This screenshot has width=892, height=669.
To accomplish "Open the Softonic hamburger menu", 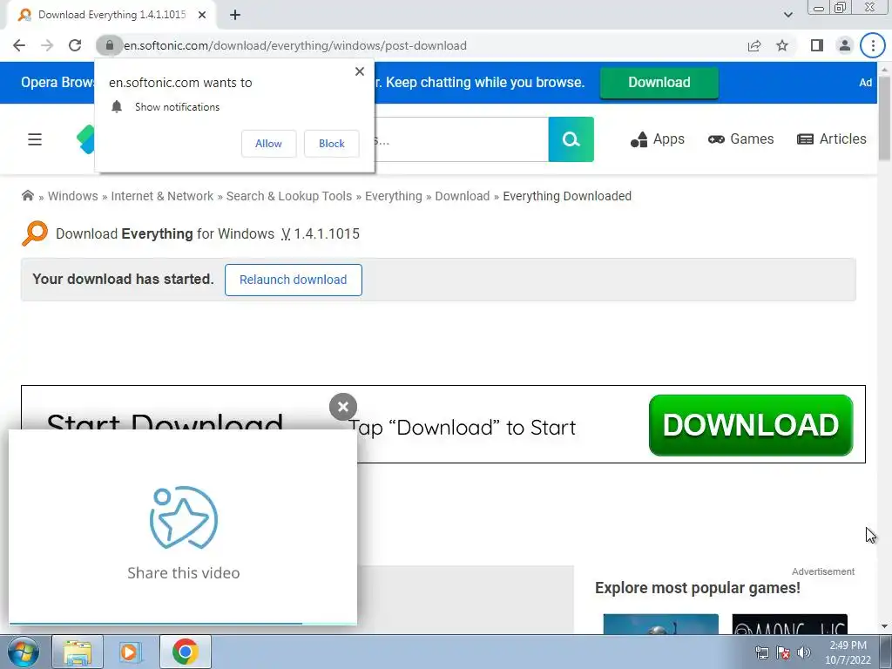I will pyautogui.click(x=35, y=139).
